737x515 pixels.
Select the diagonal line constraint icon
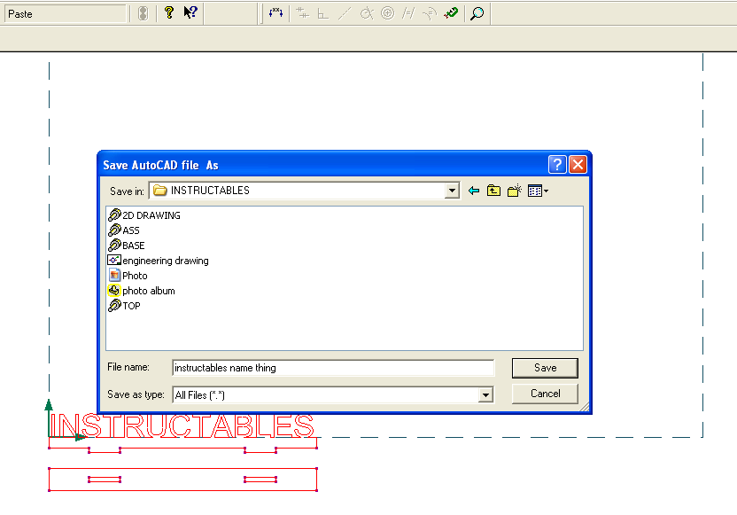coord(345,13)
